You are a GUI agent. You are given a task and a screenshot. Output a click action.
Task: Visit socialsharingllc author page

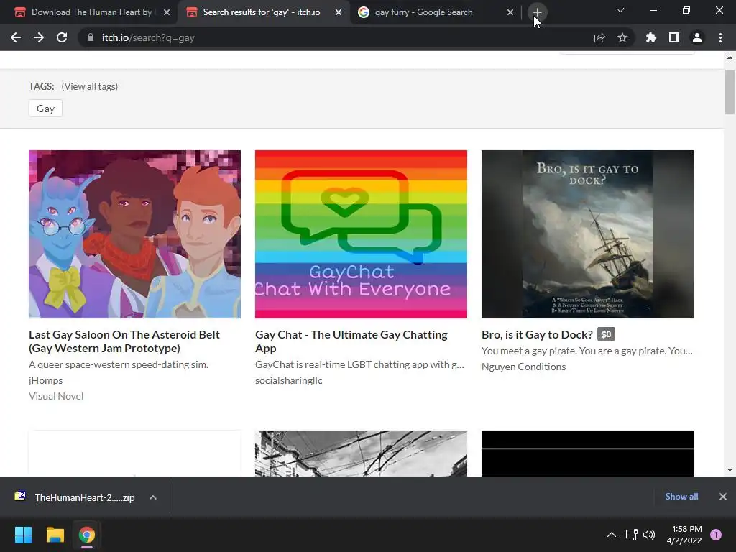289,380
